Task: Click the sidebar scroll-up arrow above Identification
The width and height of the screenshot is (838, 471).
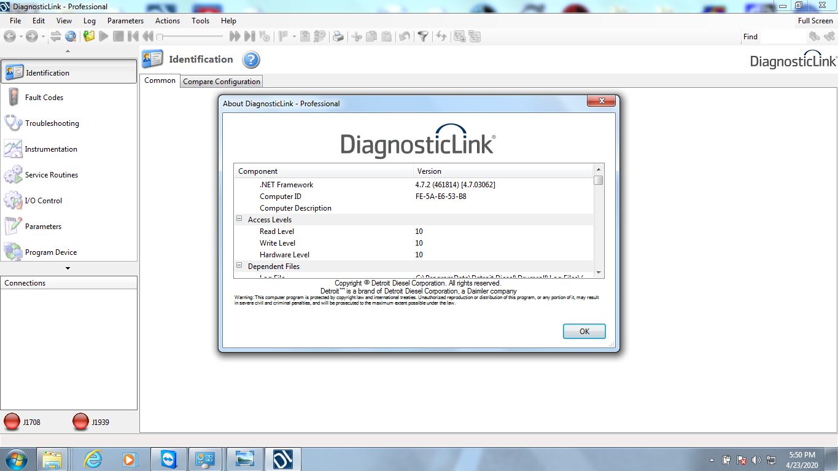Action: click(68, 52)
